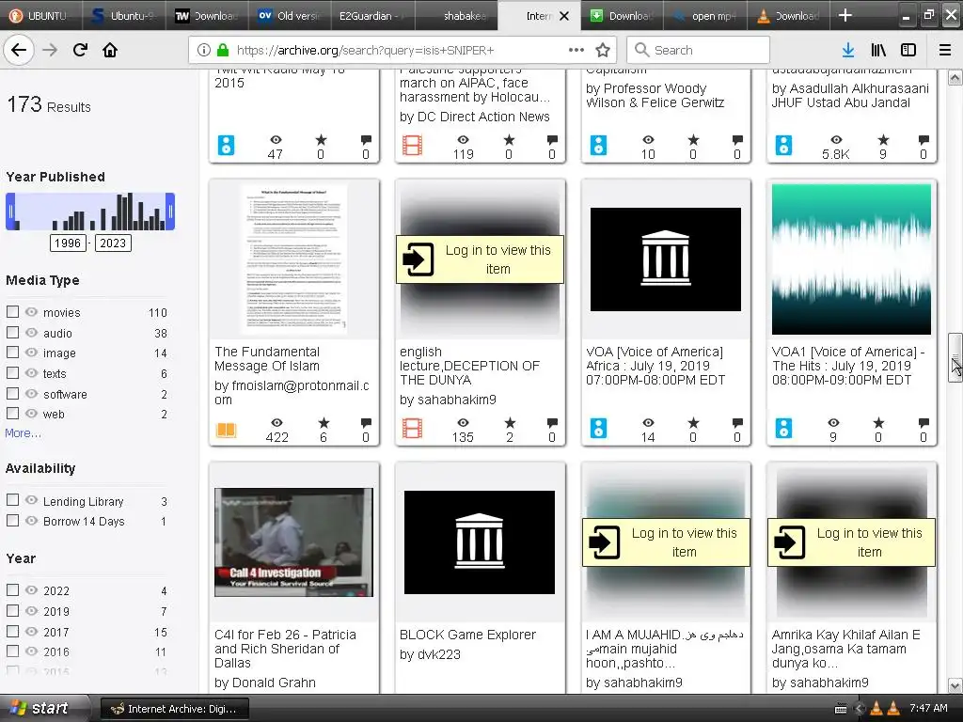Bookmark this page with the star icon
This screenshot has height=722, width=963.
(x=603, y=50)
